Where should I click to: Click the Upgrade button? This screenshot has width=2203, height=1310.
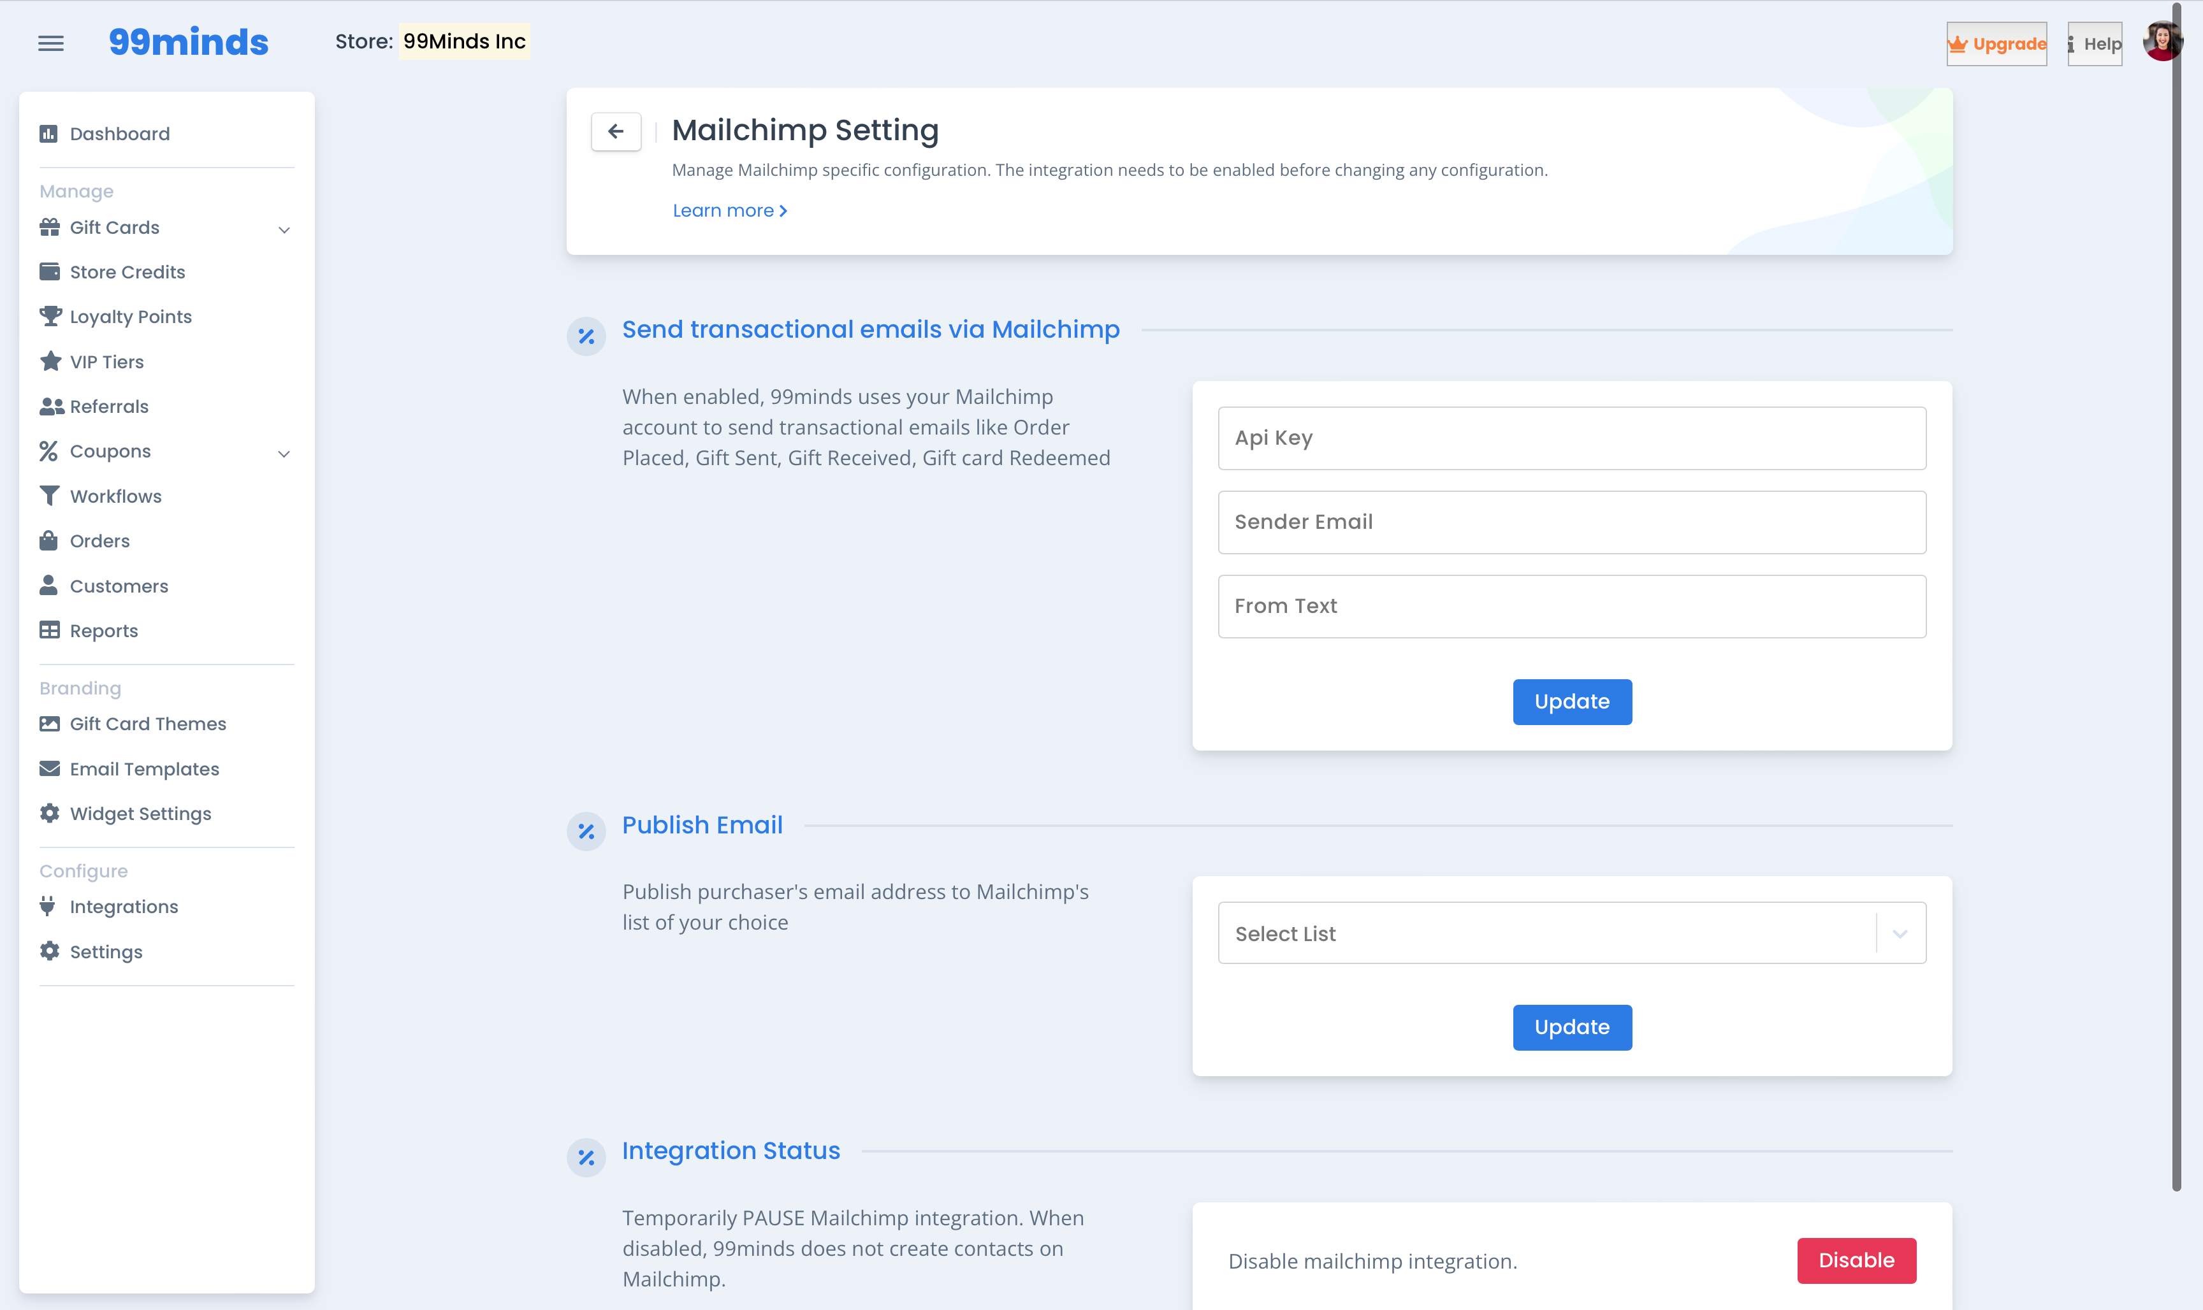[1996, 44]
